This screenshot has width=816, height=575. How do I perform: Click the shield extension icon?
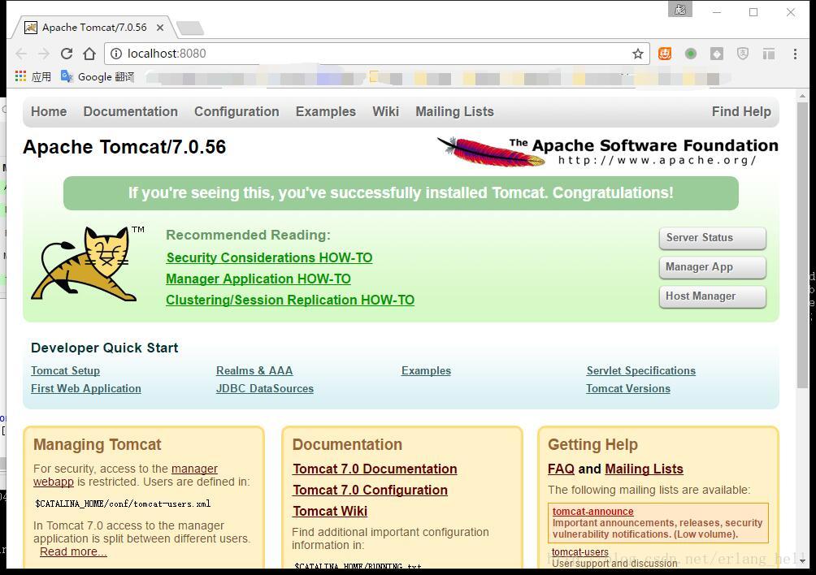(x=743, y=54)
